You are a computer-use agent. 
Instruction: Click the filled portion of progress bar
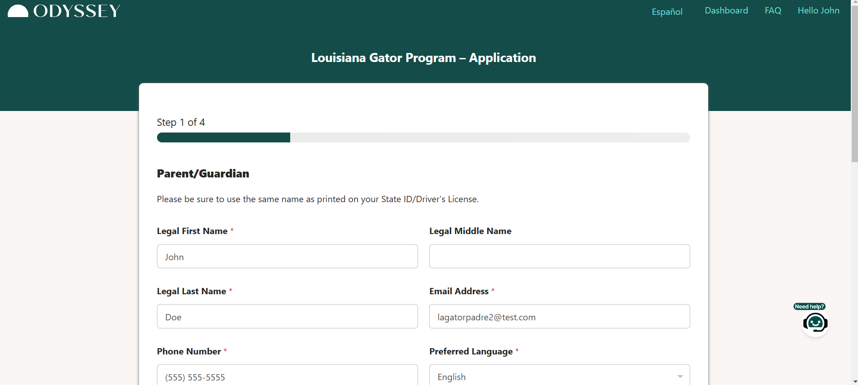pyautogui.click(x=223, y=137)
